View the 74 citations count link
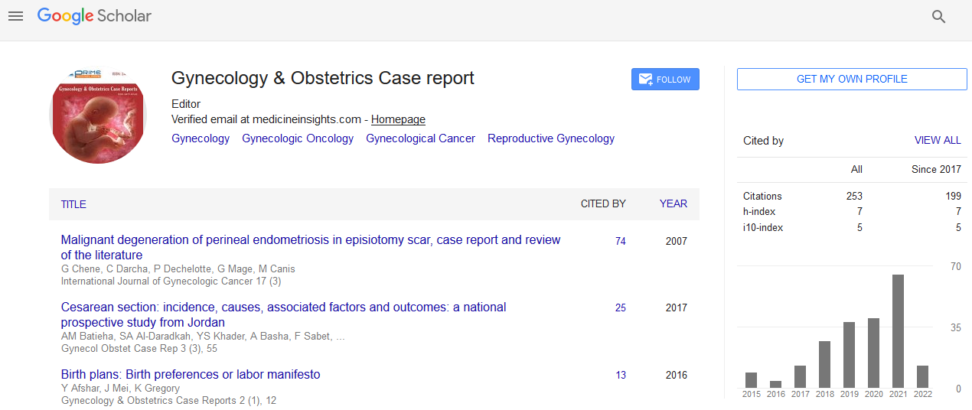Viewport: 972px width, 410px height. point(620,241)
